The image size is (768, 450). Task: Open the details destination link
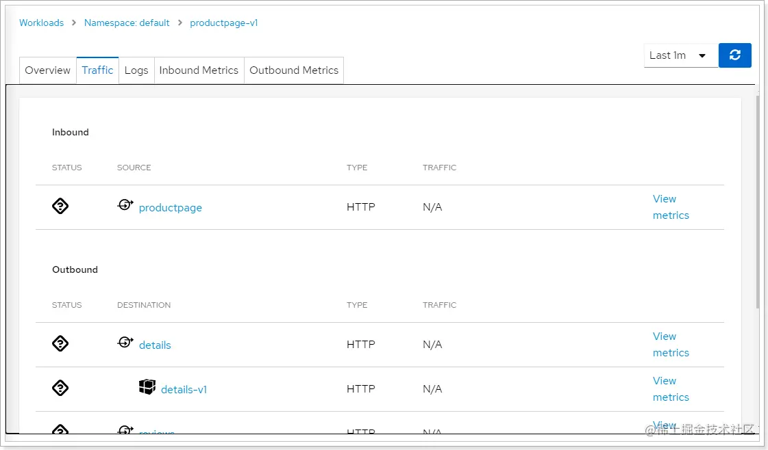click(x=155, y=345)
